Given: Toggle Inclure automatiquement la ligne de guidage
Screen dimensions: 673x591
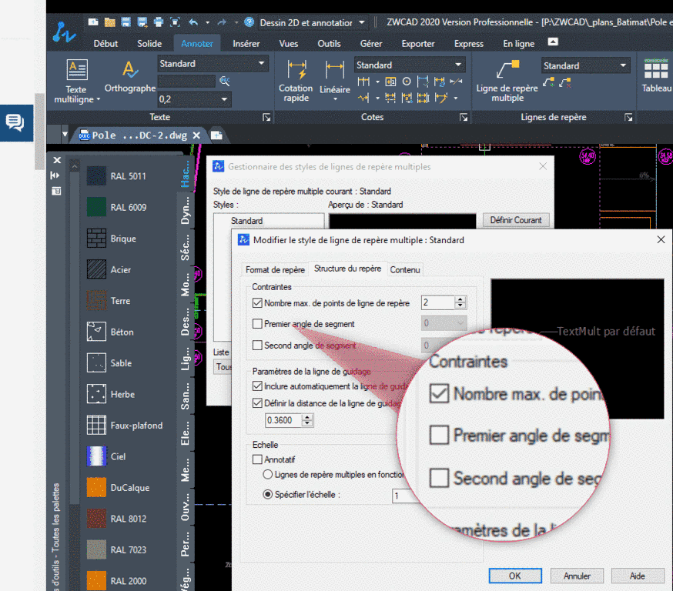Looking at the screenshot, I should (x=257, y=386).
